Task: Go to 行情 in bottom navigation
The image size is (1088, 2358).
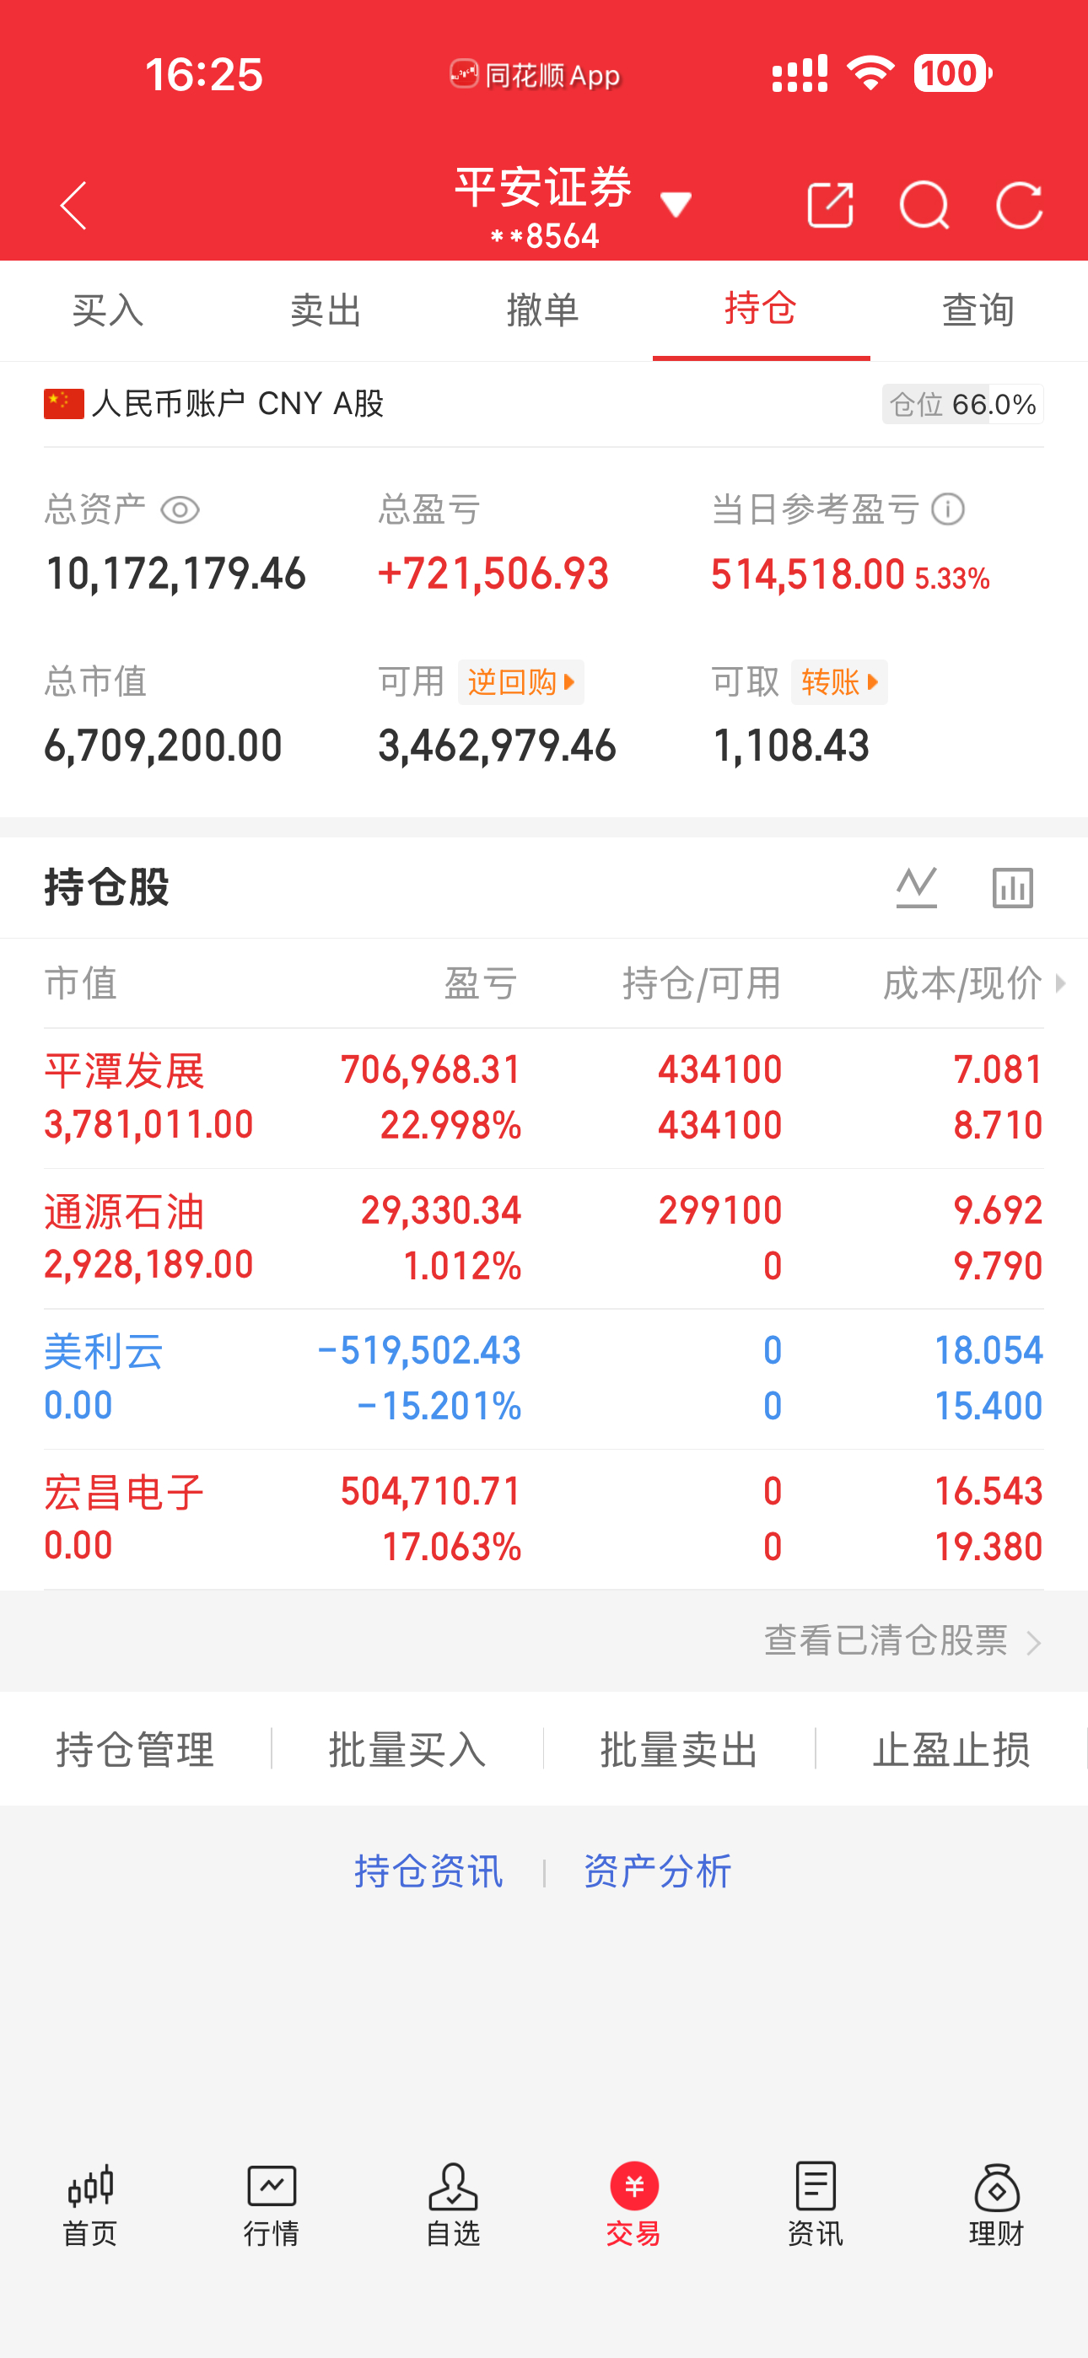Action: pyautogui.click(x=271, y=2206)
